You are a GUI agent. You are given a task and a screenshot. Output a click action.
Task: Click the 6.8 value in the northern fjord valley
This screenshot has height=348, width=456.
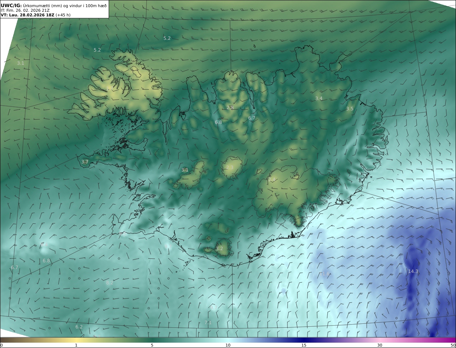[x=218, y=122]
